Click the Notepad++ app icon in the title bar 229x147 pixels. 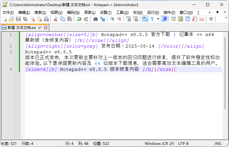click(x=5, y=5)
